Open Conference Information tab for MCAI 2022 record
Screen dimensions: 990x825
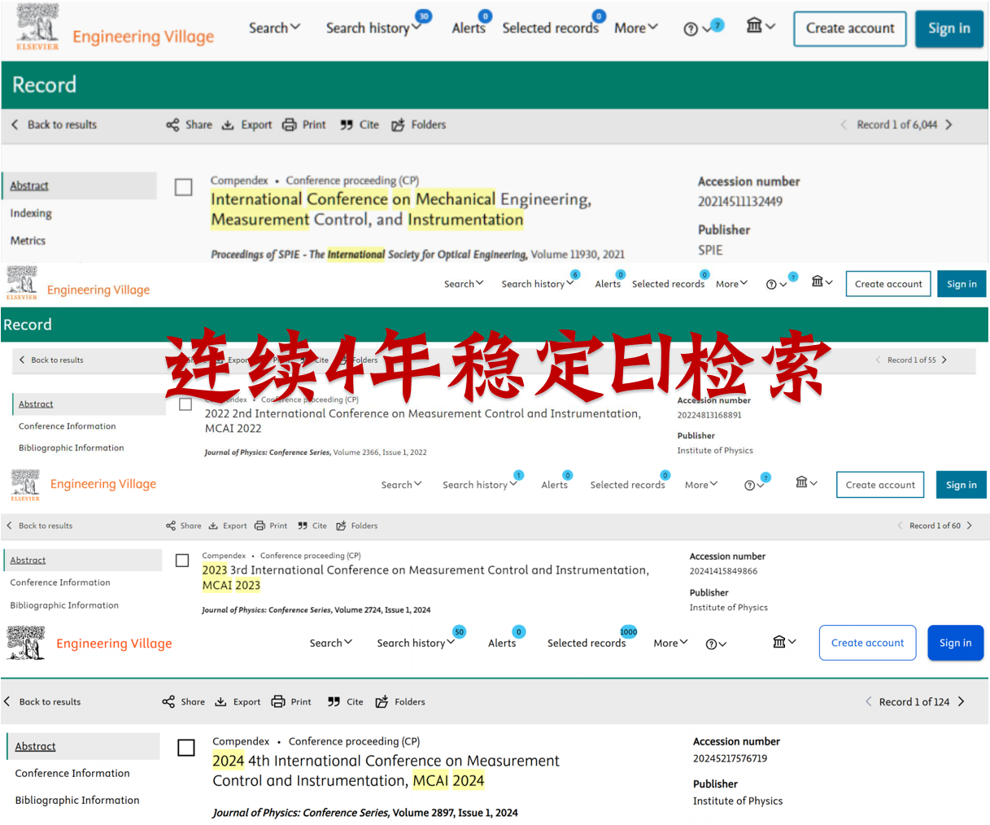coord(68,426)
